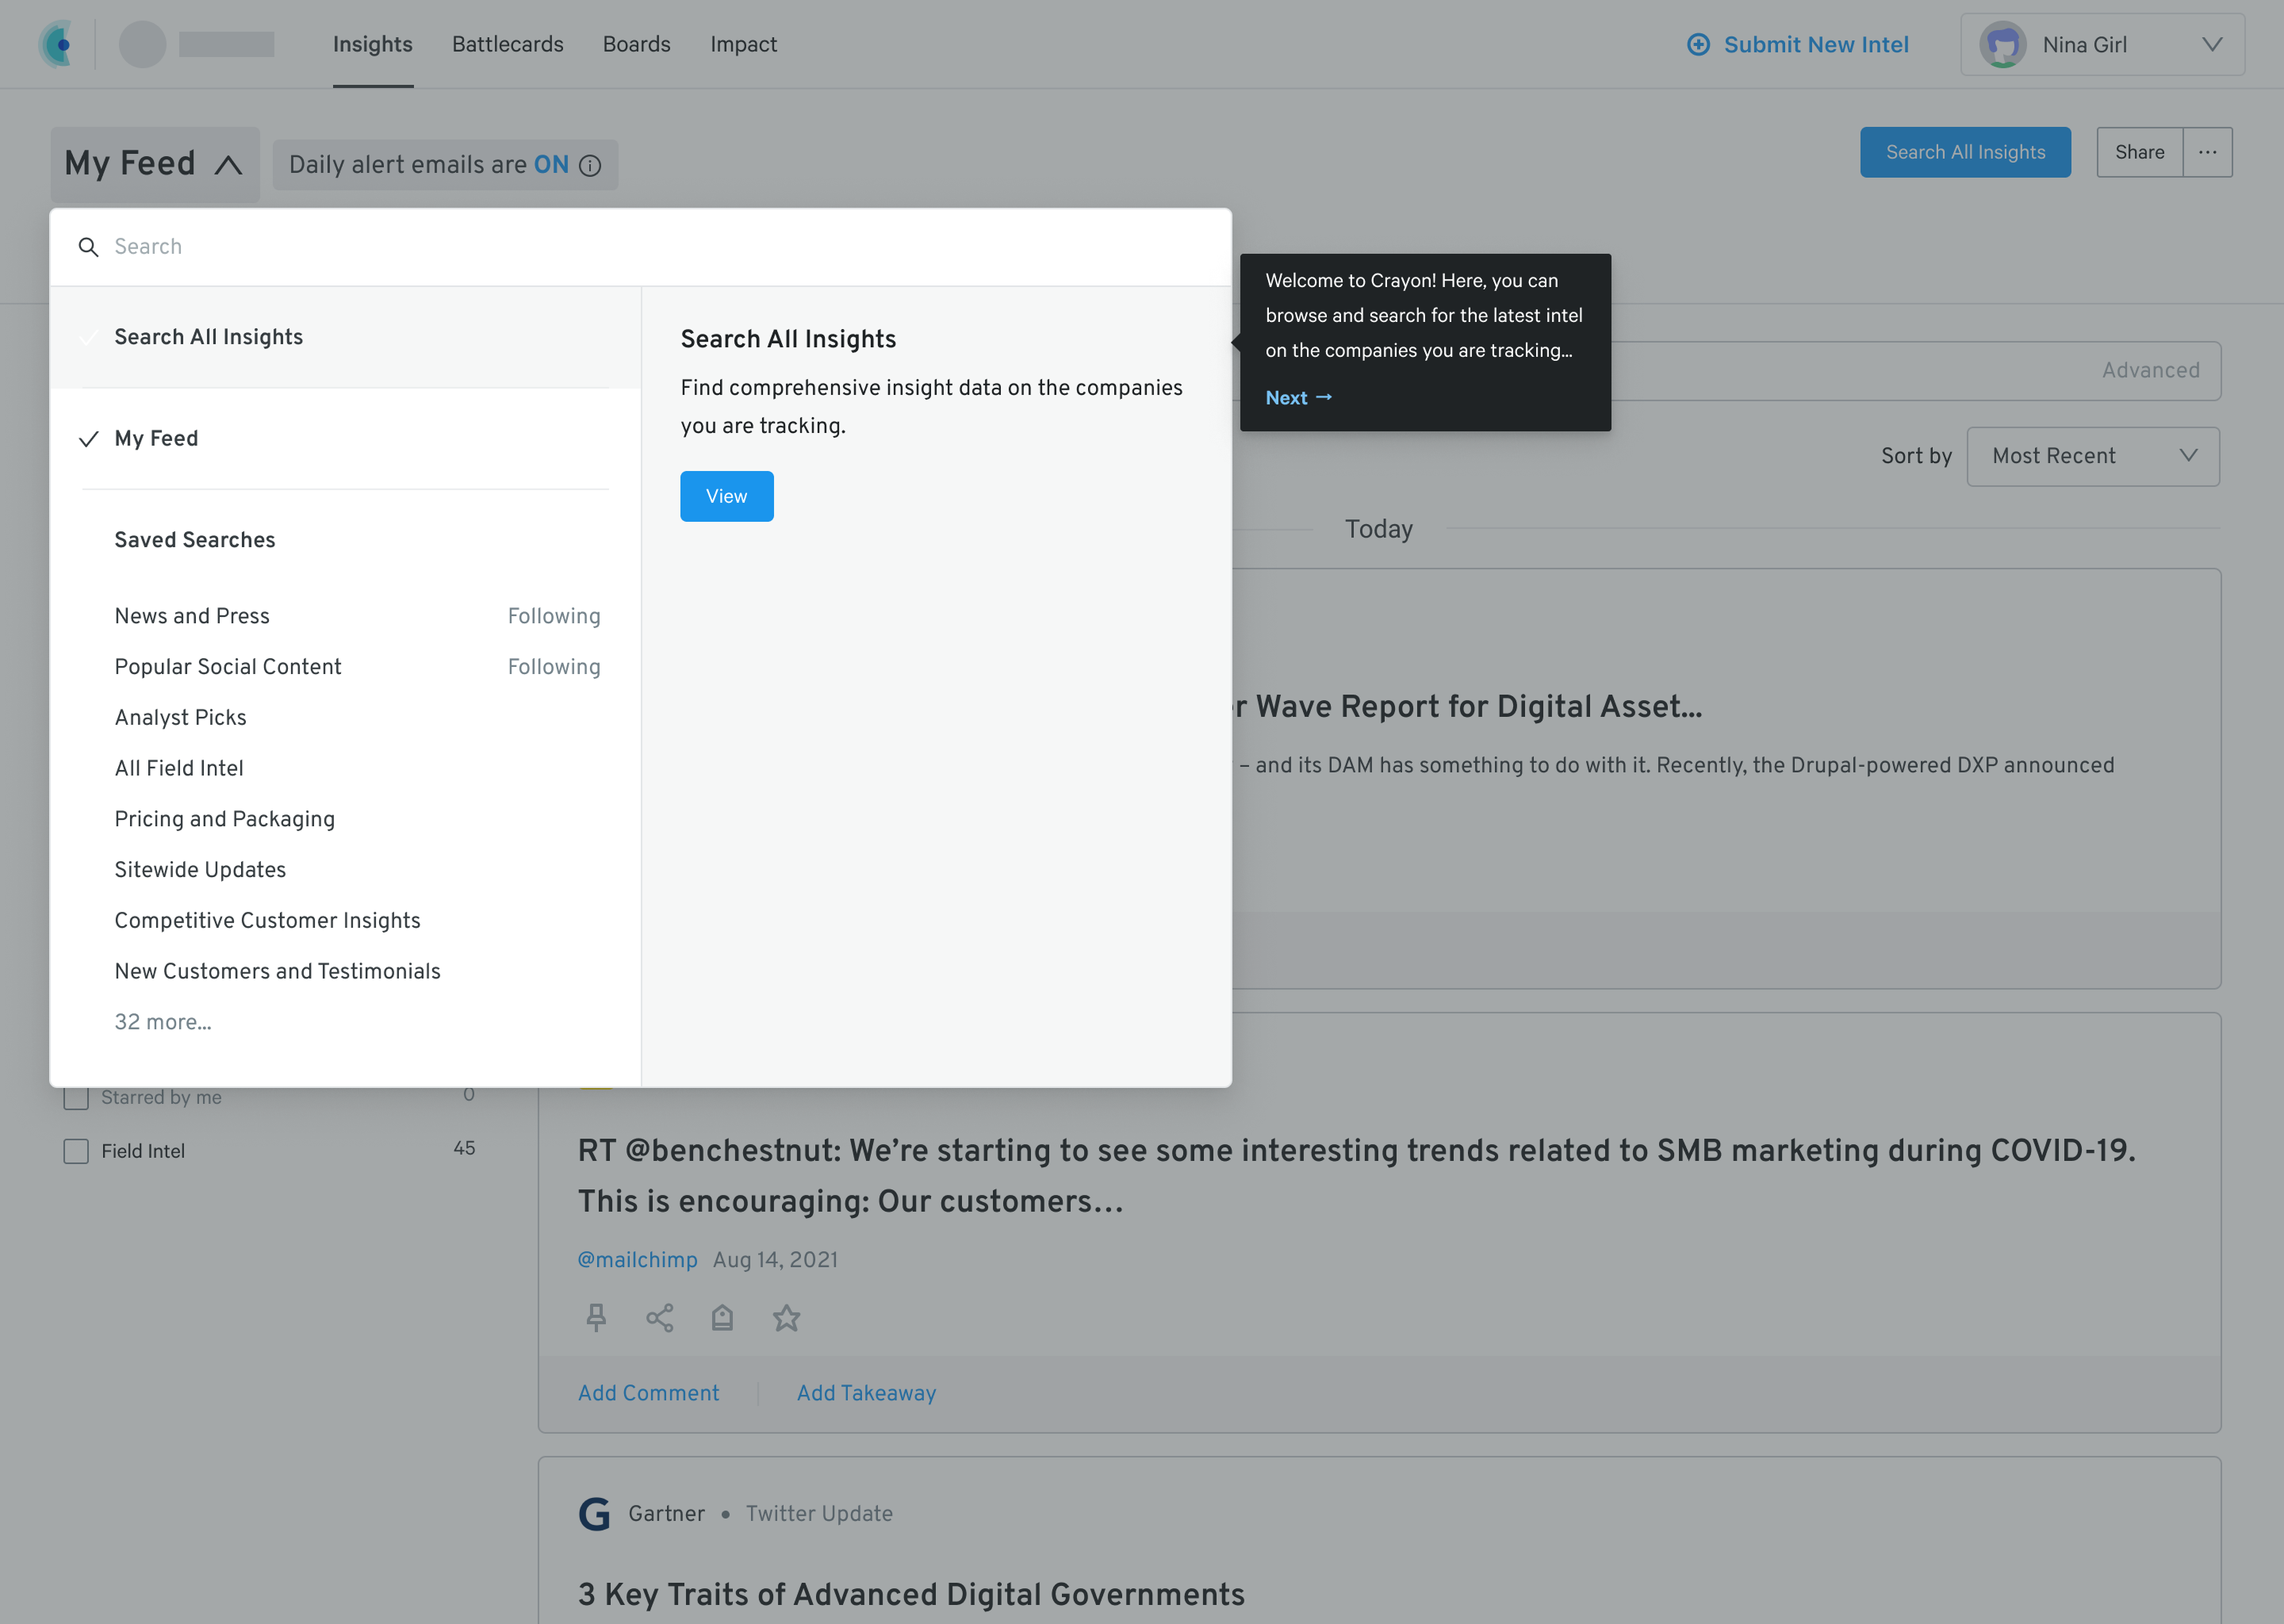Click the share icon on Mailchimp post
2284x1624 pixels.
(x=659, y=1317)
